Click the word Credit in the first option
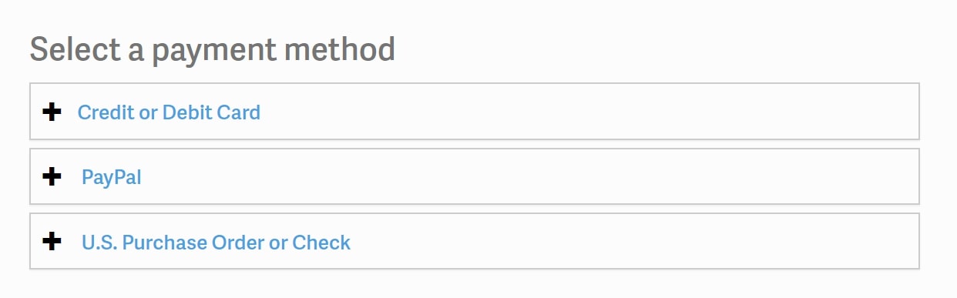This screenshot has width=957, height=298. 105,112
